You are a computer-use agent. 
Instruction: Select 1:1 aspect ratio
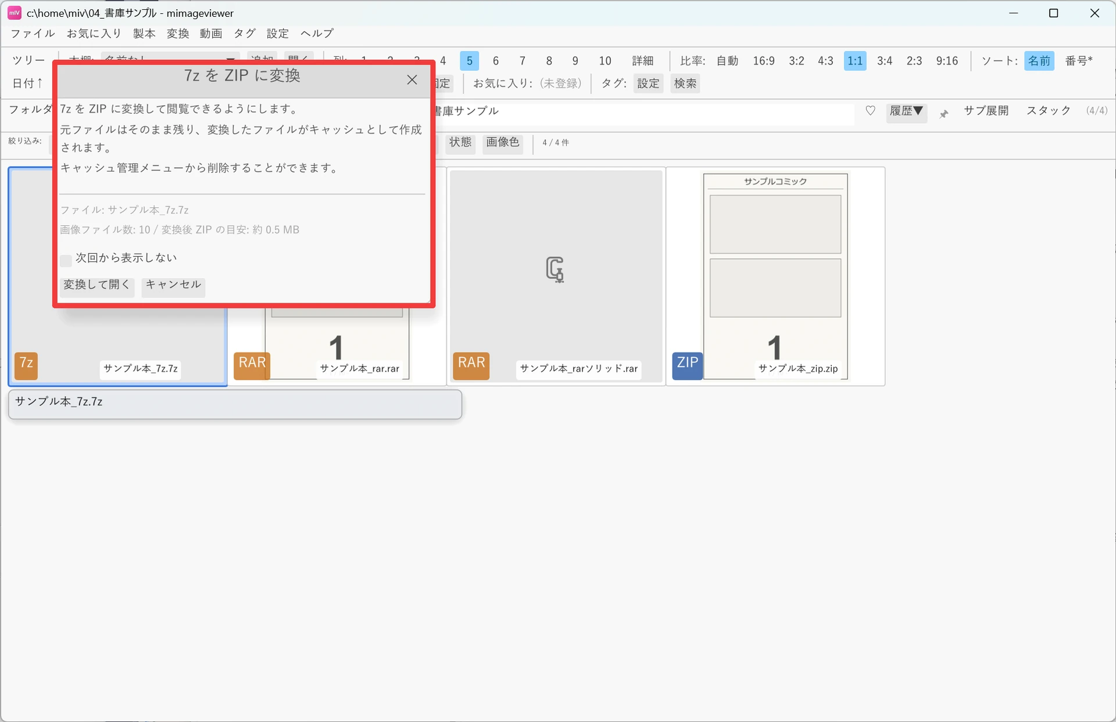855,61
